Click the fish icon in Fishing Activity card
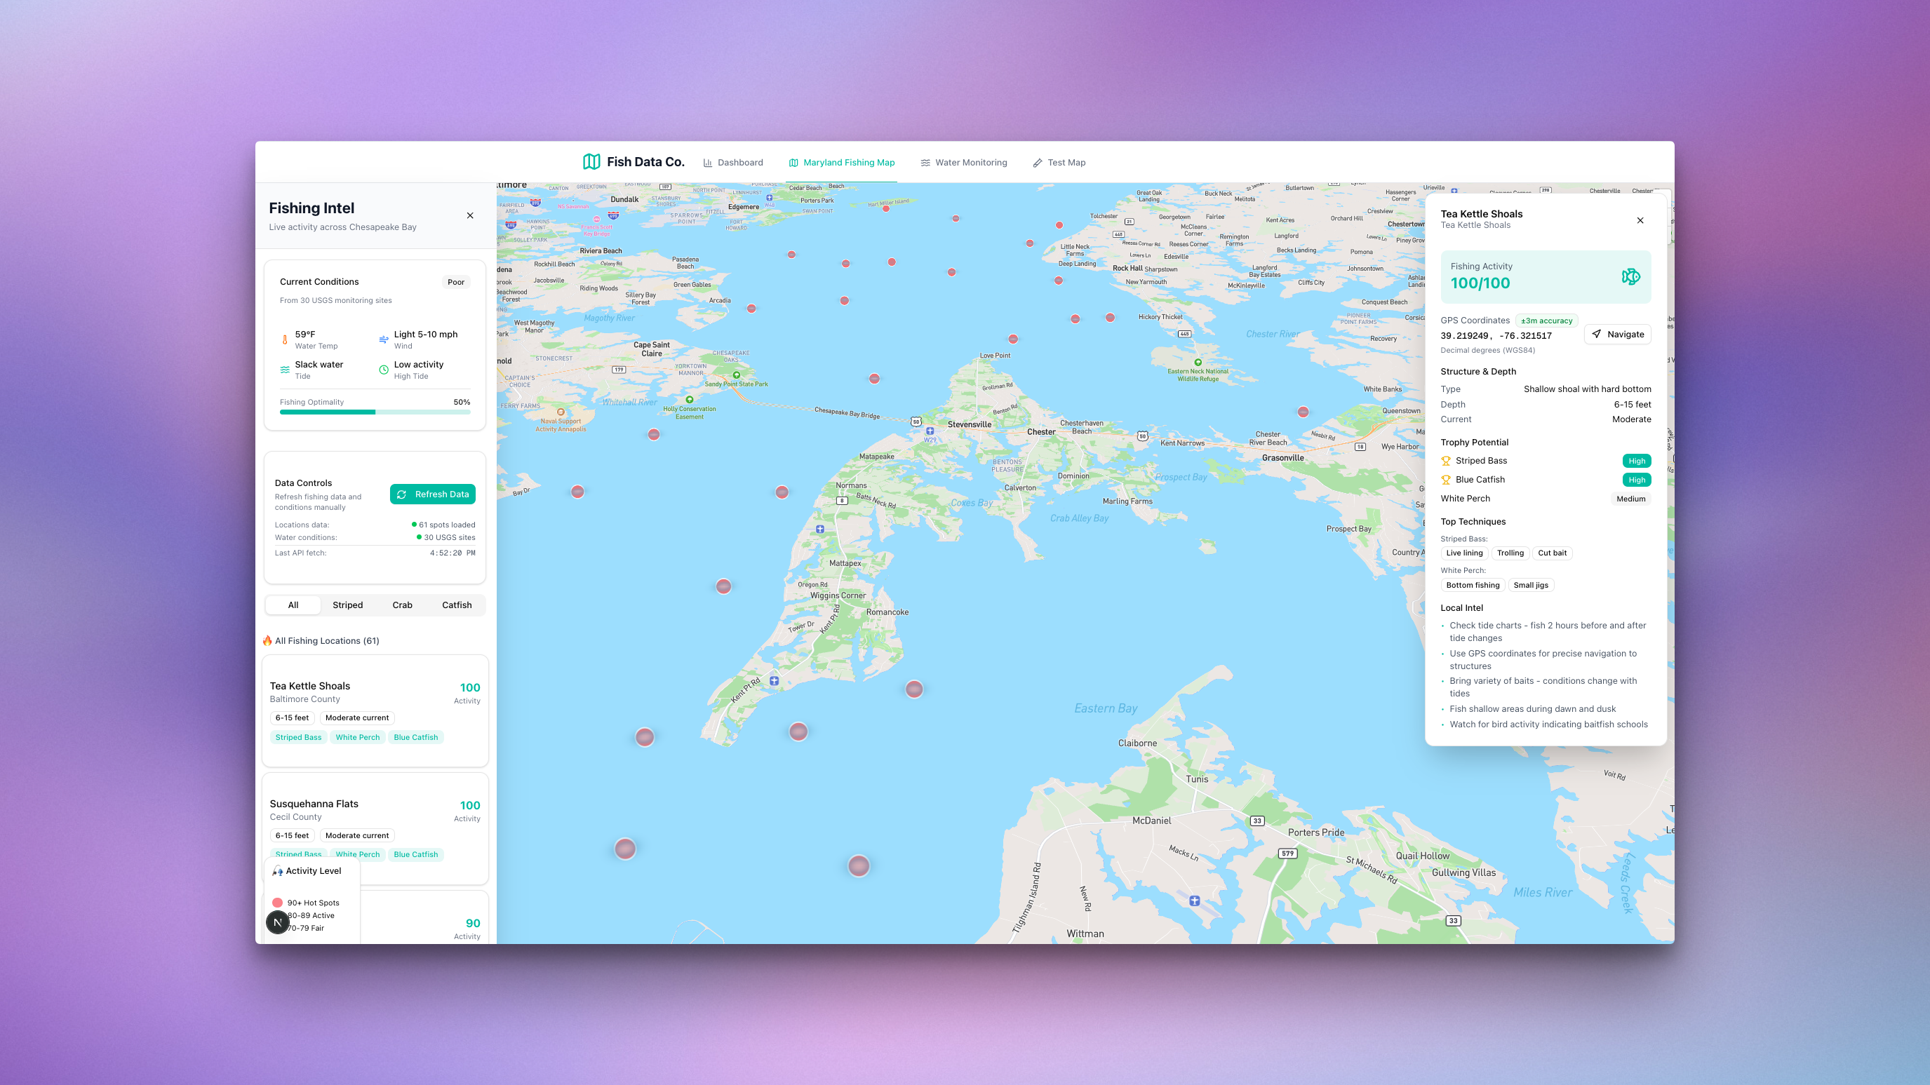 click(x=1630, y=276)
